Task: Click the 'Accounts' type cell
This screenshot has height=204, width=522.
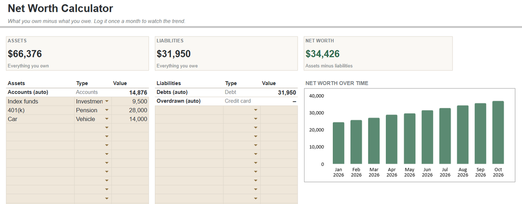Action: (x=93, y=92)
